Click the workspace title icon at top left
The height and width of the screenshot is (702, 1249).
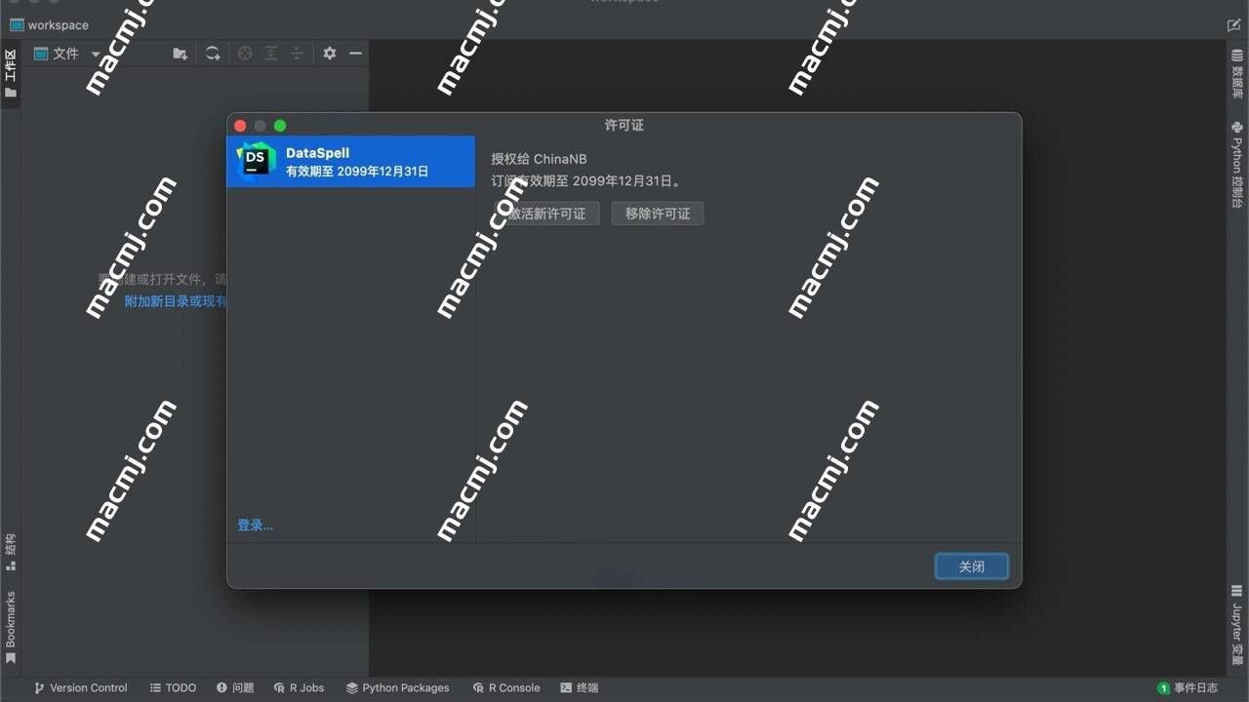pos(17,25)
